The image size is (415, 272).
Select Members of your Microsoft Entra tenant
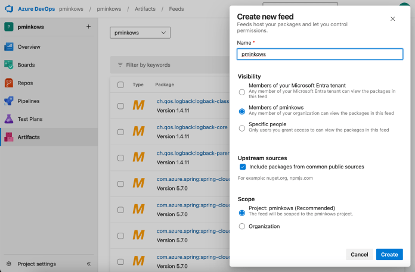click(x=241, y=92)
